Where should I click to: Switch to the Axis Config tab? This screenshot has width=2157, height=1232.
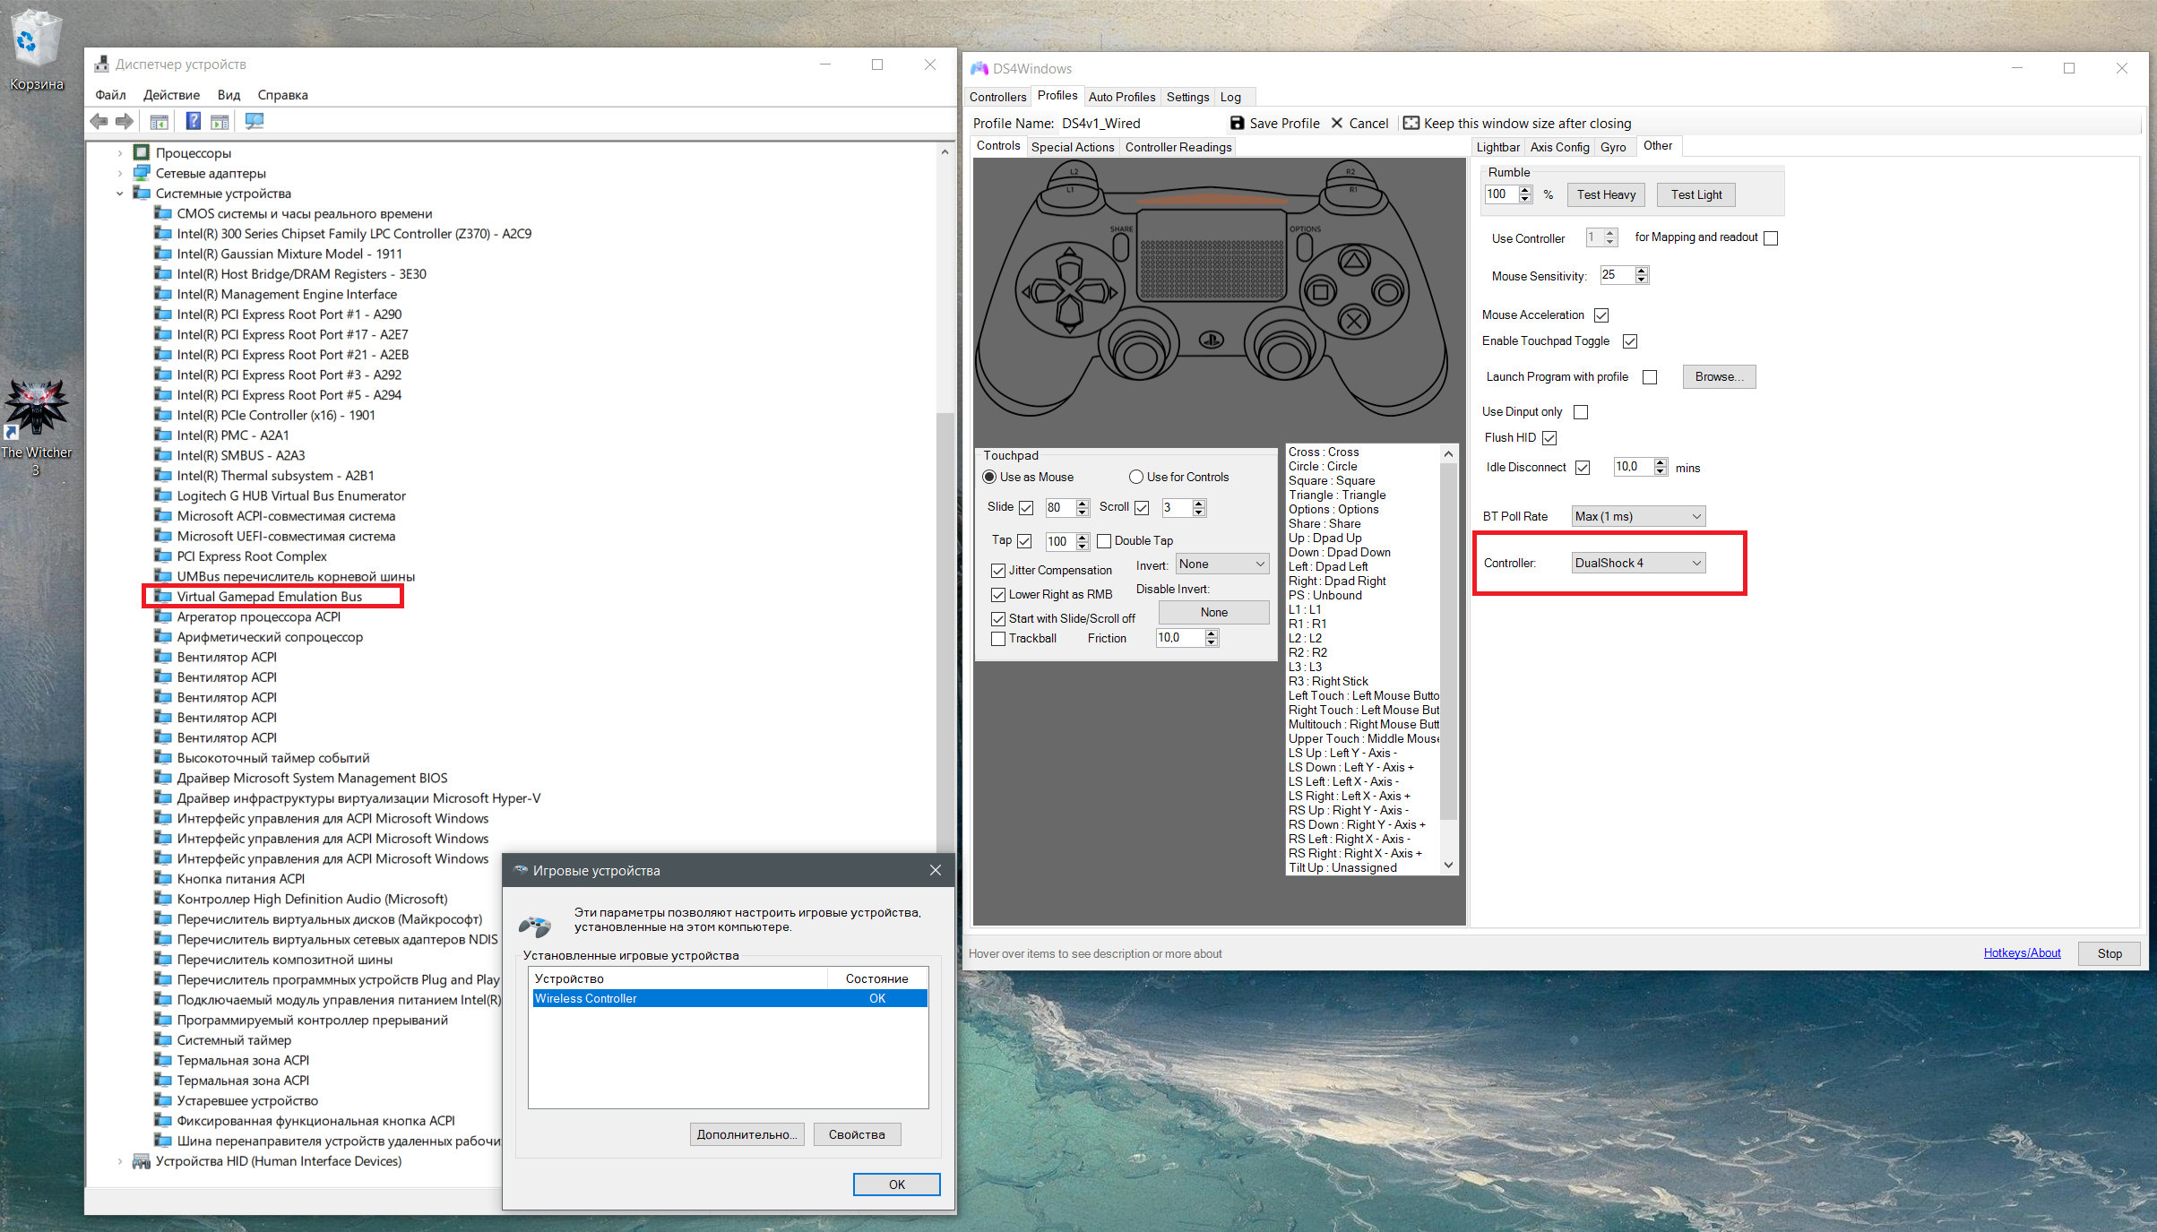(x=1559, y=147)
